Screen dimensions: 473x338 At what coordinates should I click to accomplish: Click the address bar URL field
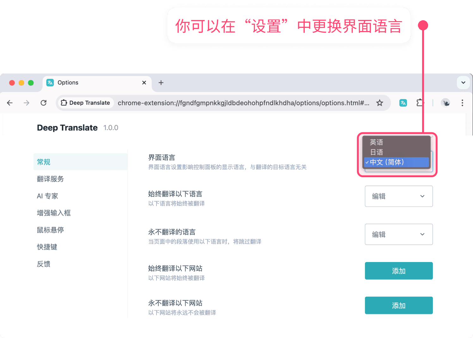(243, 103)
